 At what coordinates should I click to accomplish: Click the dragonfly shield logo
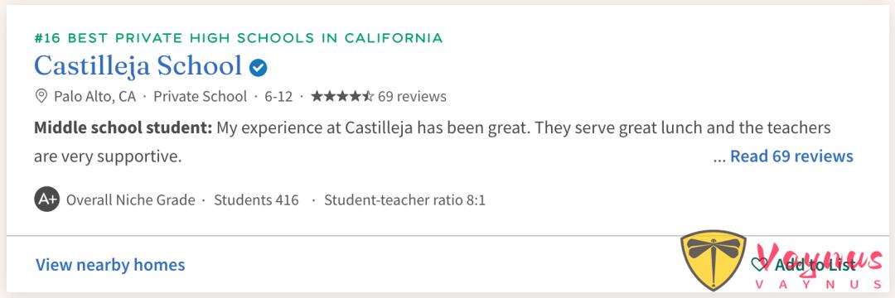713,260
